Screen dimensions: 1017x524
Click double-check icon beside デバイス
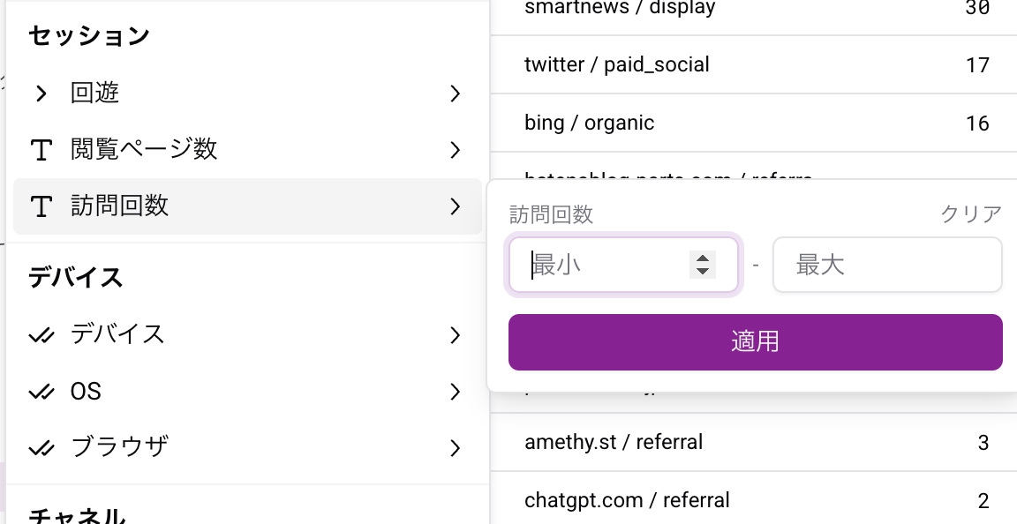(41, 335)
